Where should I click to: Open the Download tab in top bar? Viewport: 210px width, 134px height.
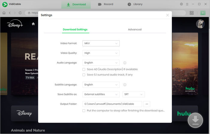[76, 5]
